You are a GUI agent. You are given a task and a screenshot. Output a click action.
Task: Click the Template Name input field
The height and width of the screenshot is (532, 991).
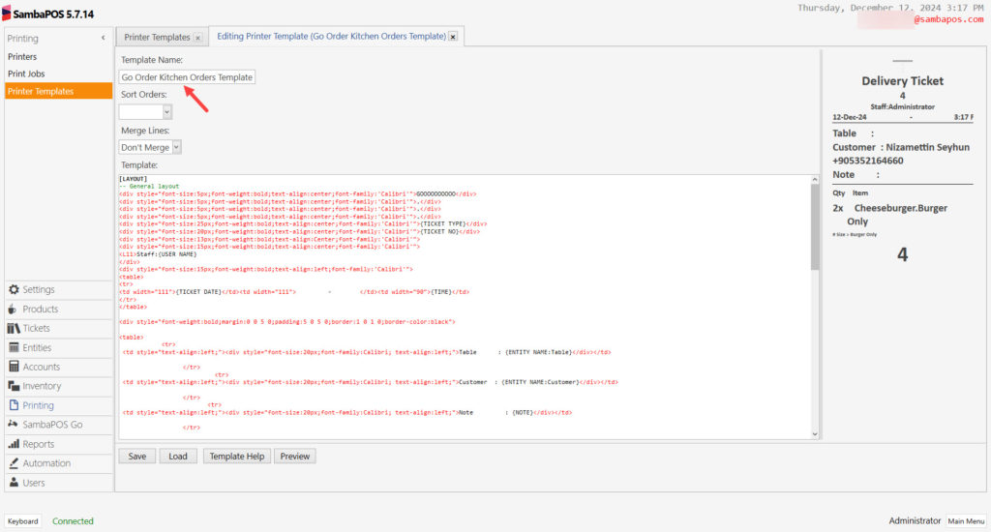(187, 77)
